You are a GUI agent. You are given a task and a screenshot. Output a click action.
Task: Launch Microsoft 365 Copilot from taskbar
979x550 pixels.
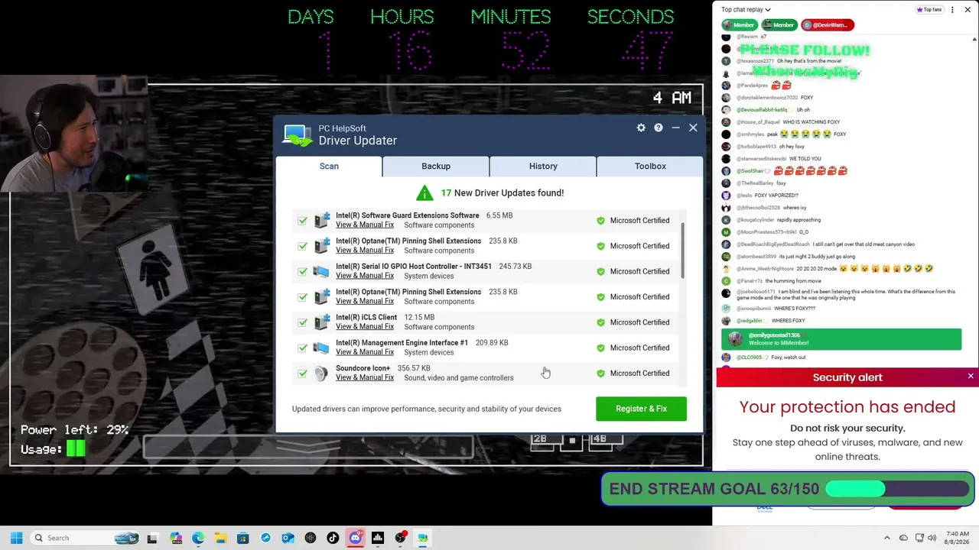click(176, 538)
